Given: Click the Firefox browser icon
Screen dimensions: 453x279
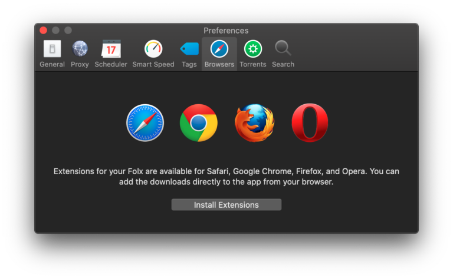Looking at the screenshot, I should click(x=254, y=123).
